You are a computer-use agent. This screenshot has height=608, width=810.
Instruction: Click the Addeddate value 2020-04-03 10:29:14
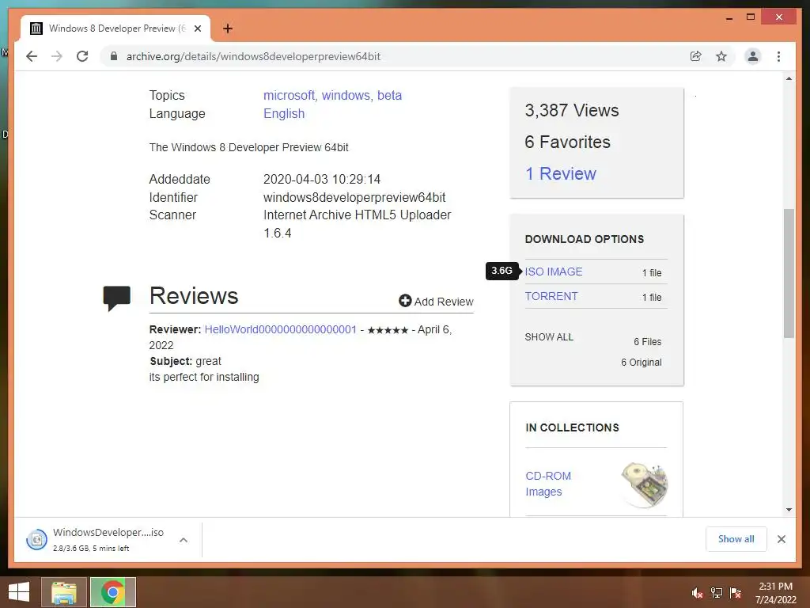pyautogui.click(x=322, y=180)
